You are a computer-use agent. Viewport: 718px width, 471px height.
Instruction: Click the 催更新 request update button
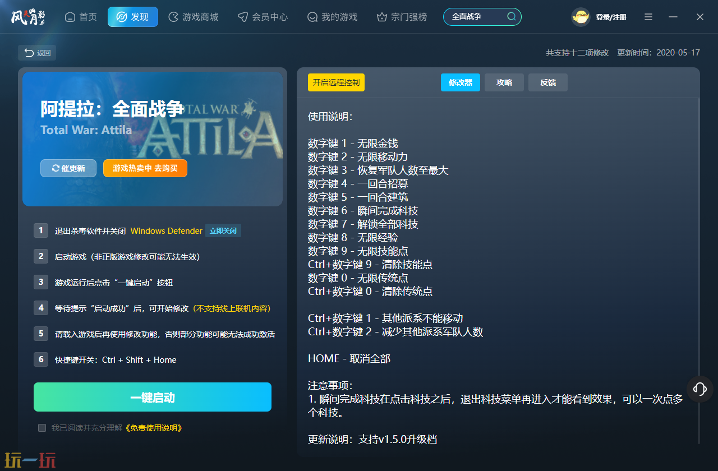tap(68, 168)
